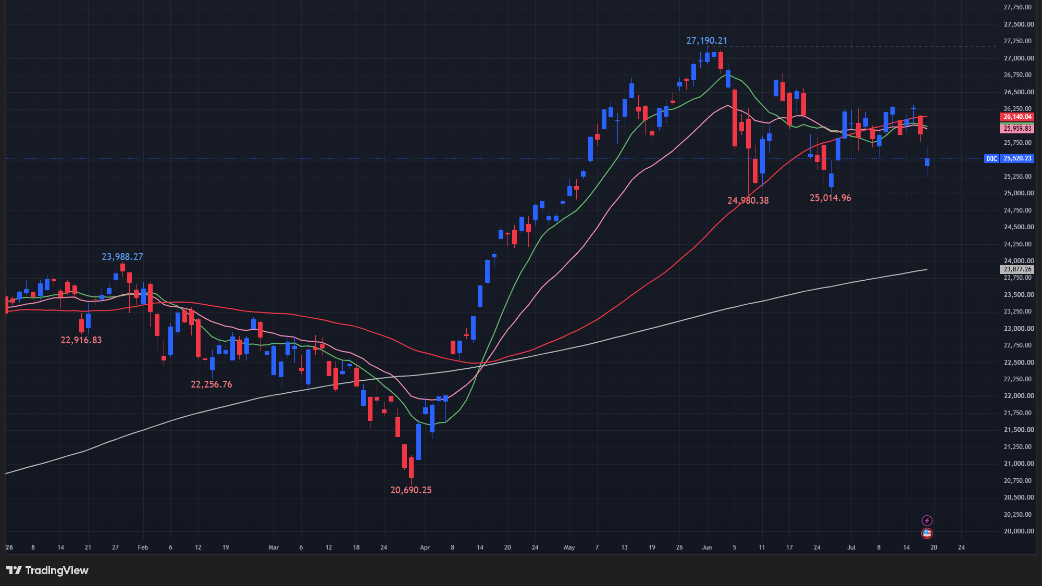Select the Jun marker on the time axis
The height and width of the screenshot is (586, 1042).
coord(707,547)
